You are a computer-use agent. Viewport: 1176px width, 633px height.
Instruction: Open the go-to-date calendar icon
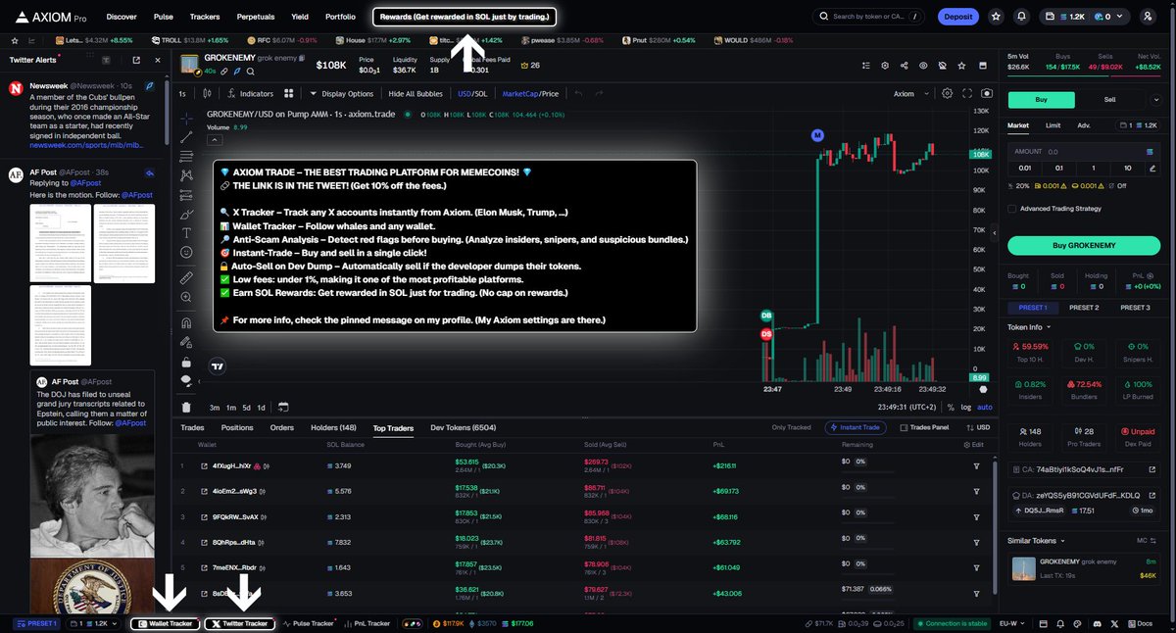coord(283,407)
